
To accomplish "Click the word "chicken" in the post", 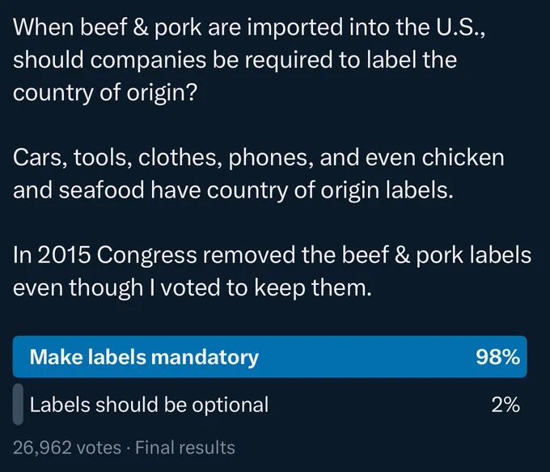I will [463, 157].
